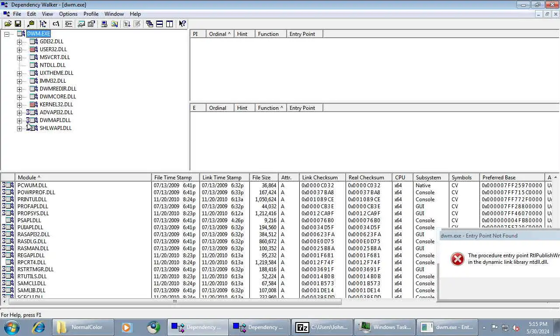Sort by Preferred Base column header
The height and width of the screenshot is (336, 560).
[512, 177]
